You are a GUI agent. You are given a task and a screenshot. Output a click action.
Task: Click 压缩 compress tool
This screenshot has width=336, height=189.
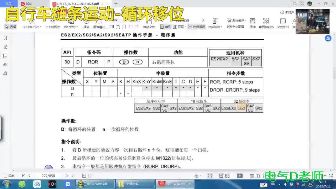coord(253,23)
